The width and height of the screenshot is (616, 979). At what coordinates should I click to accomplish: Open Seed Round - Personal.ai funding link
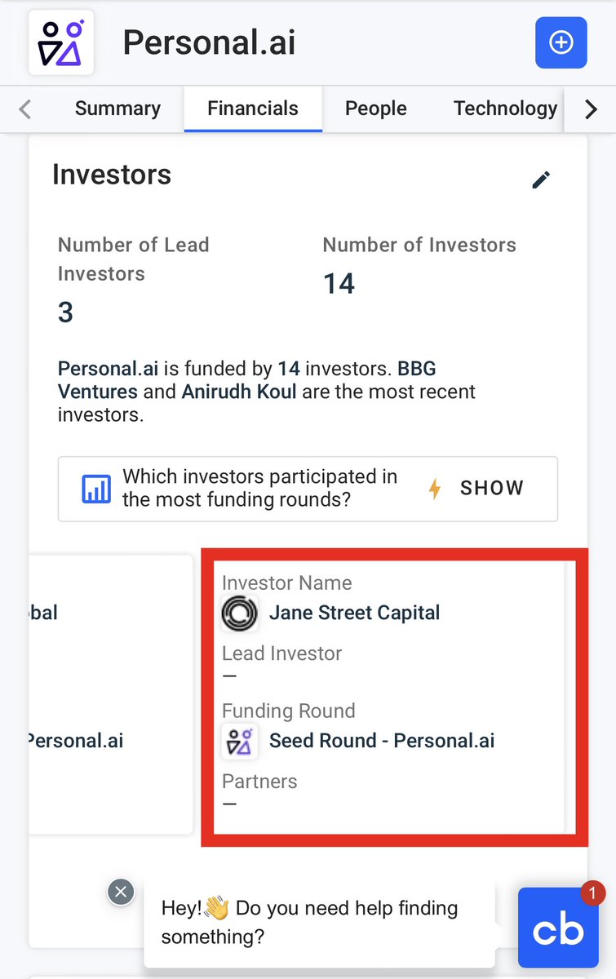pyautogui.click(x=382, y=742)
